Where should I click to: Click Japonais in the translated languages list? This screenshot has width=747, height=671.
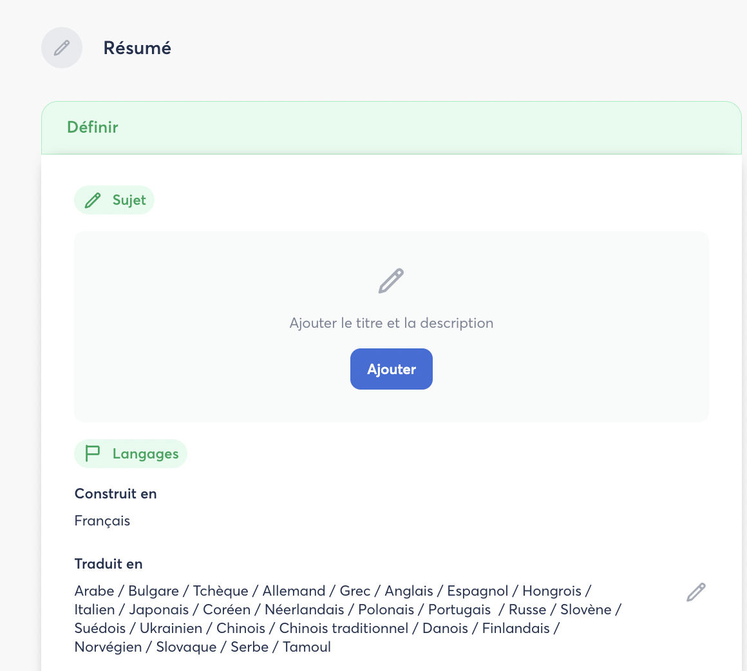159,610
